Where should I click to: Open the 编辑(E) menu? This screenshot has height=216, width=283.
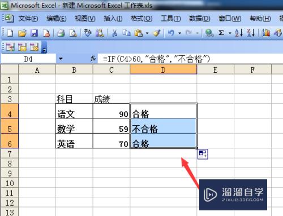[57, 19]
